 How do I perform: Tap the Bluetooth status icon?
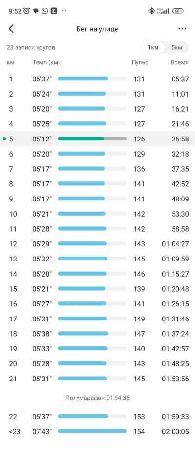click(x=151, y=11)
